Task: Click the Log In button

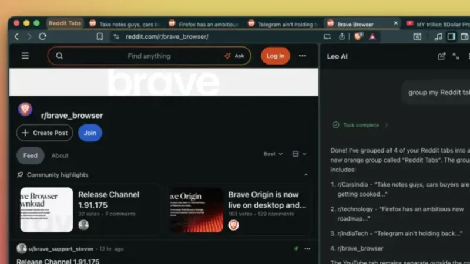Action: click(276, 56)
